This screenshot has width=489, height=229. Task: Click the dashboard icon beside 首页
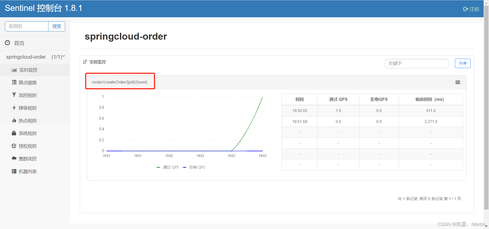(x=7, y=43)
